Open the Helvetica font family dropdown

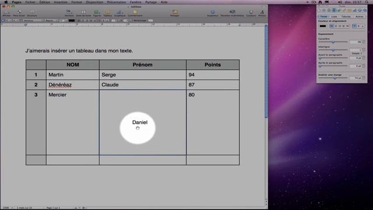[x=34, y=21]
